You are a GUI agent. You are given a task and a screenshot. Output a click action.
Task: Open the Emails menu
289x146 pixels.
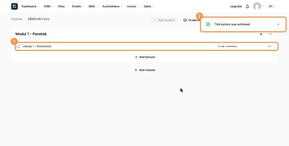pyautogui.click(x=78, y=6)
